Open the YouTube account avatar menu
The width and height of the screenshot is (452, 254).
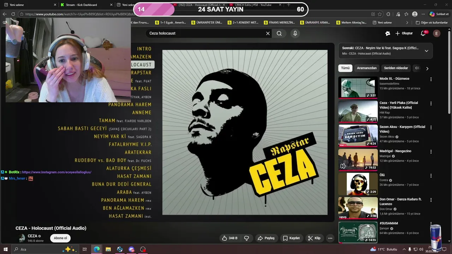(436, 34)
